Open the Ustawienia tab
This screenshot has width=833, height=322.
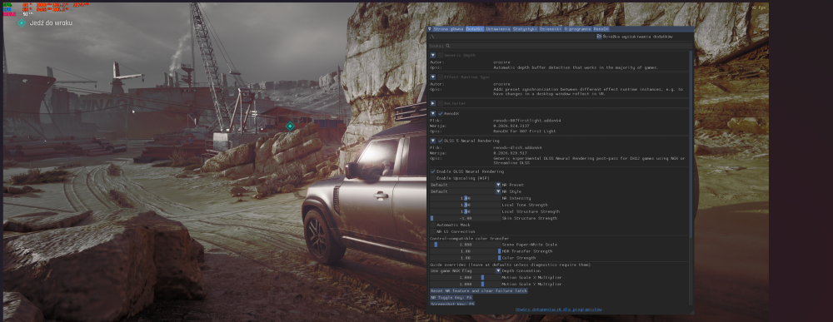tap(498, 29)
